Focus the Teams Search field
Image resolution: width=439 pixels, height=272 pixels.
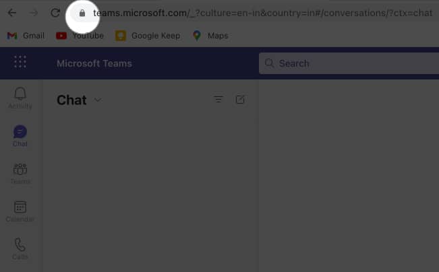pyautogui.click(x=349, y=63)
